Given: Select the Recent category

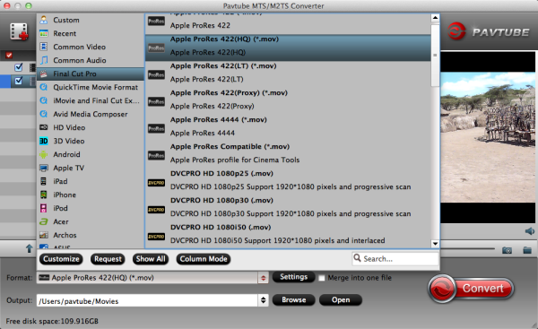Looking at the screenshot, I should coord(91,33).
